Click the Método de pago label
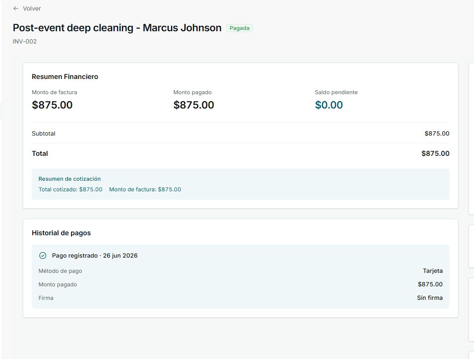This screenshot has height=359, width=474. pyautogui.click(x=60, y=271)
